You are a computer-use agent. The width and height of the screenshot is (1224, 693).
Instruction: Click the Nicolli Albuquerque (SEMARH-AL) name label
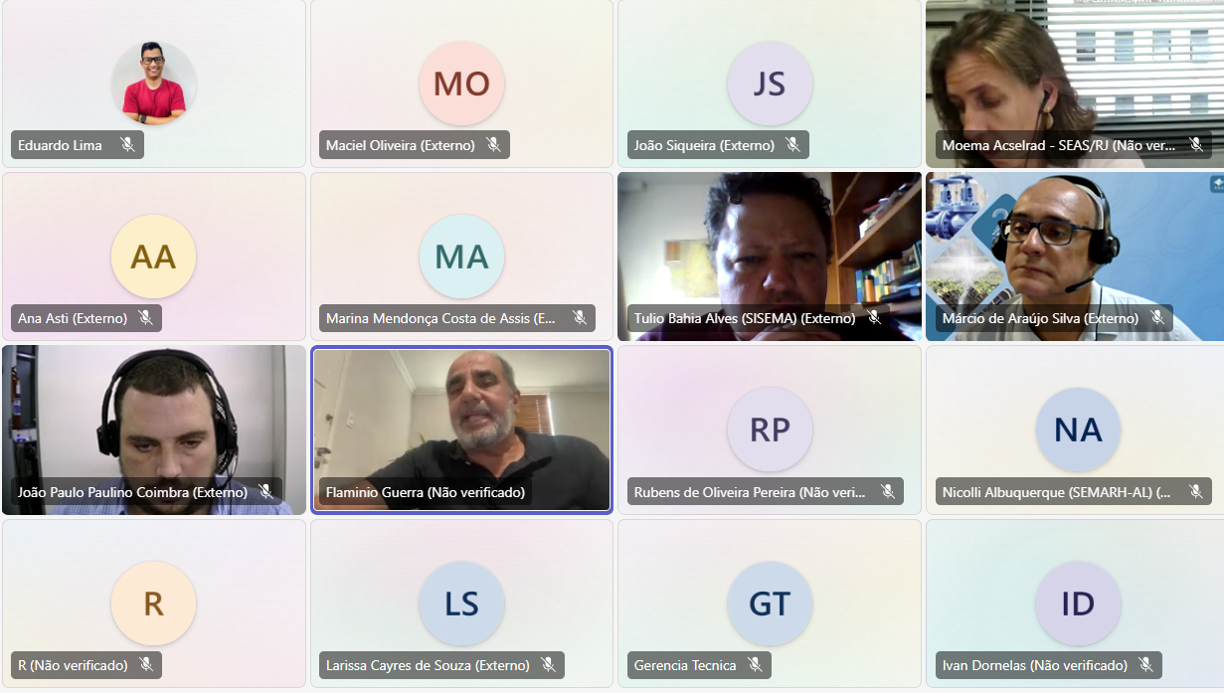pyautogui.click(x=1057, y=492)
